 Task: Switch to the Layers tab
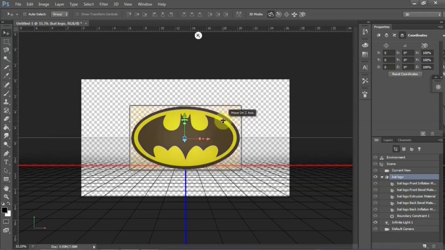click(x=388, y=140)
